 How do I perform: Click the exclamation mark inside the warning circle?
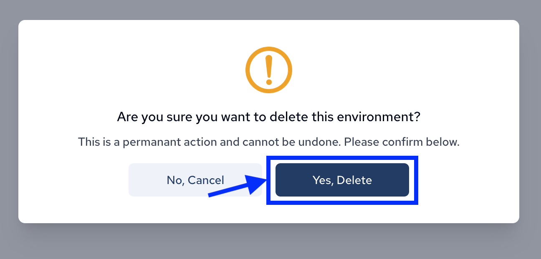tap(268, 69)
